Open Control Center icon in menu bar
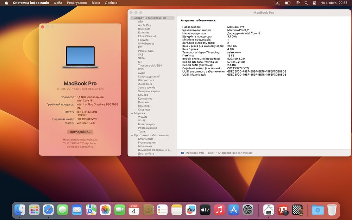This screenshot has width=352, height=220. (x=314, y=3)
